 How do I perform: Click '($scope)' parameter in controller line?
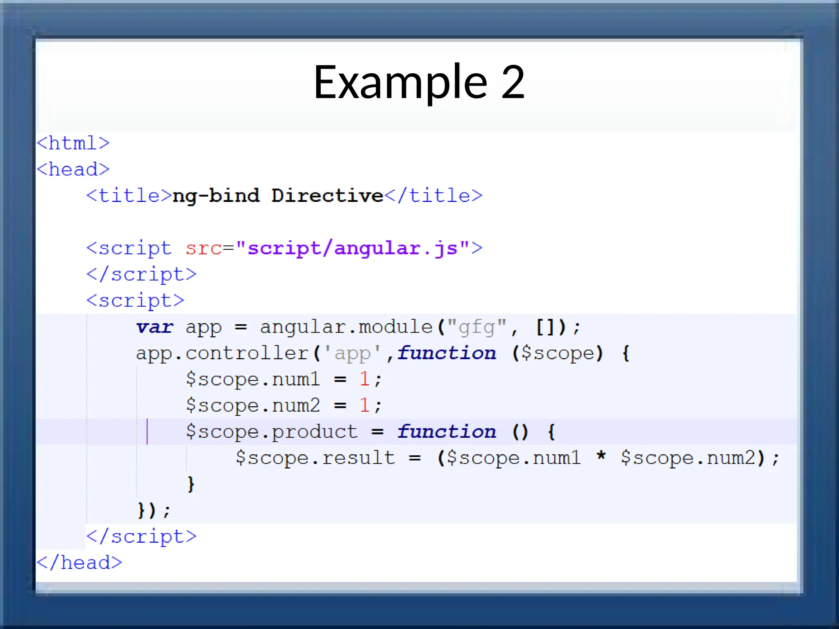pos(558,353)
